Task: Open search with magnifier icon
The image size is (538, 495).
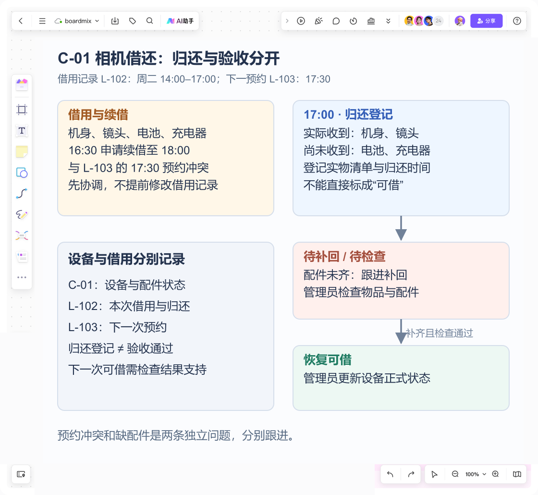Action: pos(149,21)
